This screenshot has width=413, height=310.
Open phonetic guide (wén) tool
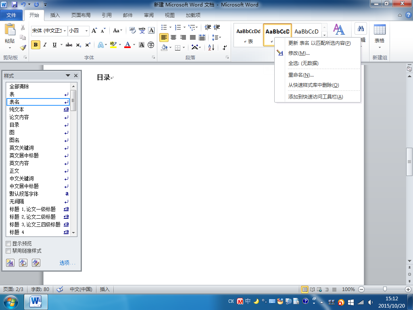[x=142, y=31]
